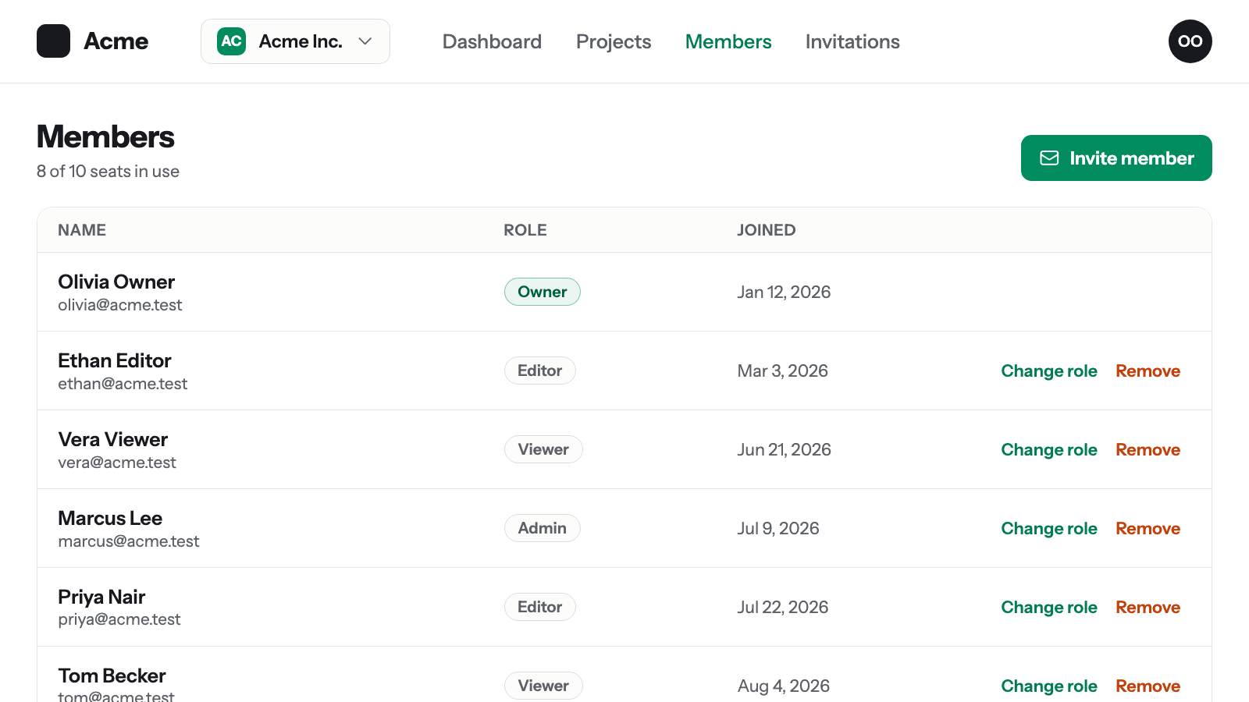Click the Aug 4, 2026 joined date
1249x702 pixels.
(784, 686)
